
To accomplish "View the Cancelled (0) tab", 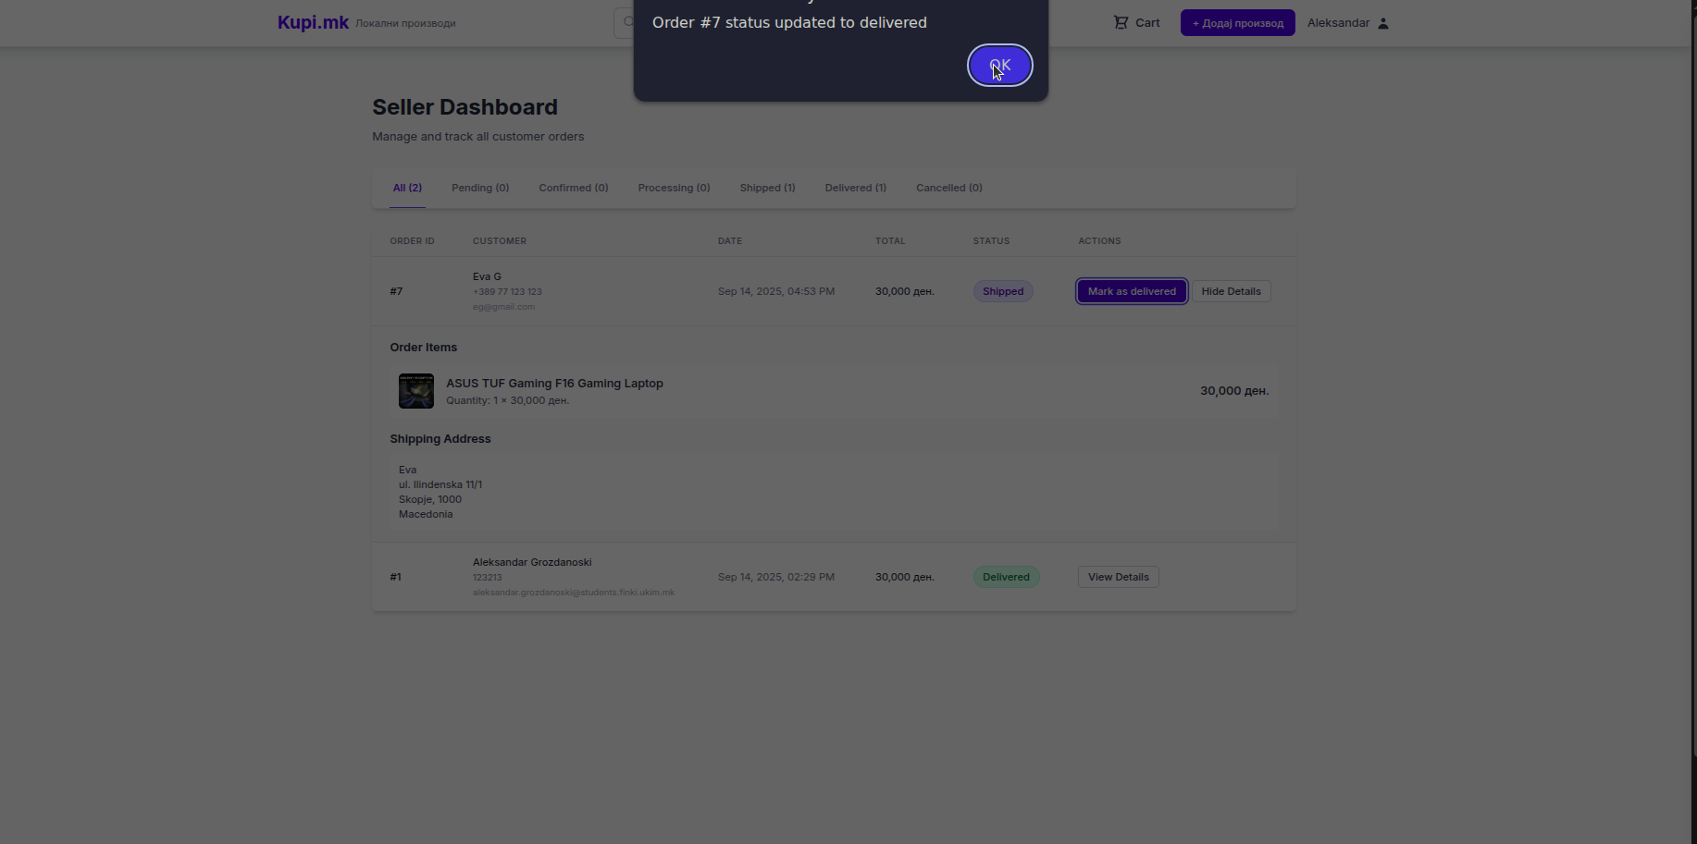I will point(948,188).
